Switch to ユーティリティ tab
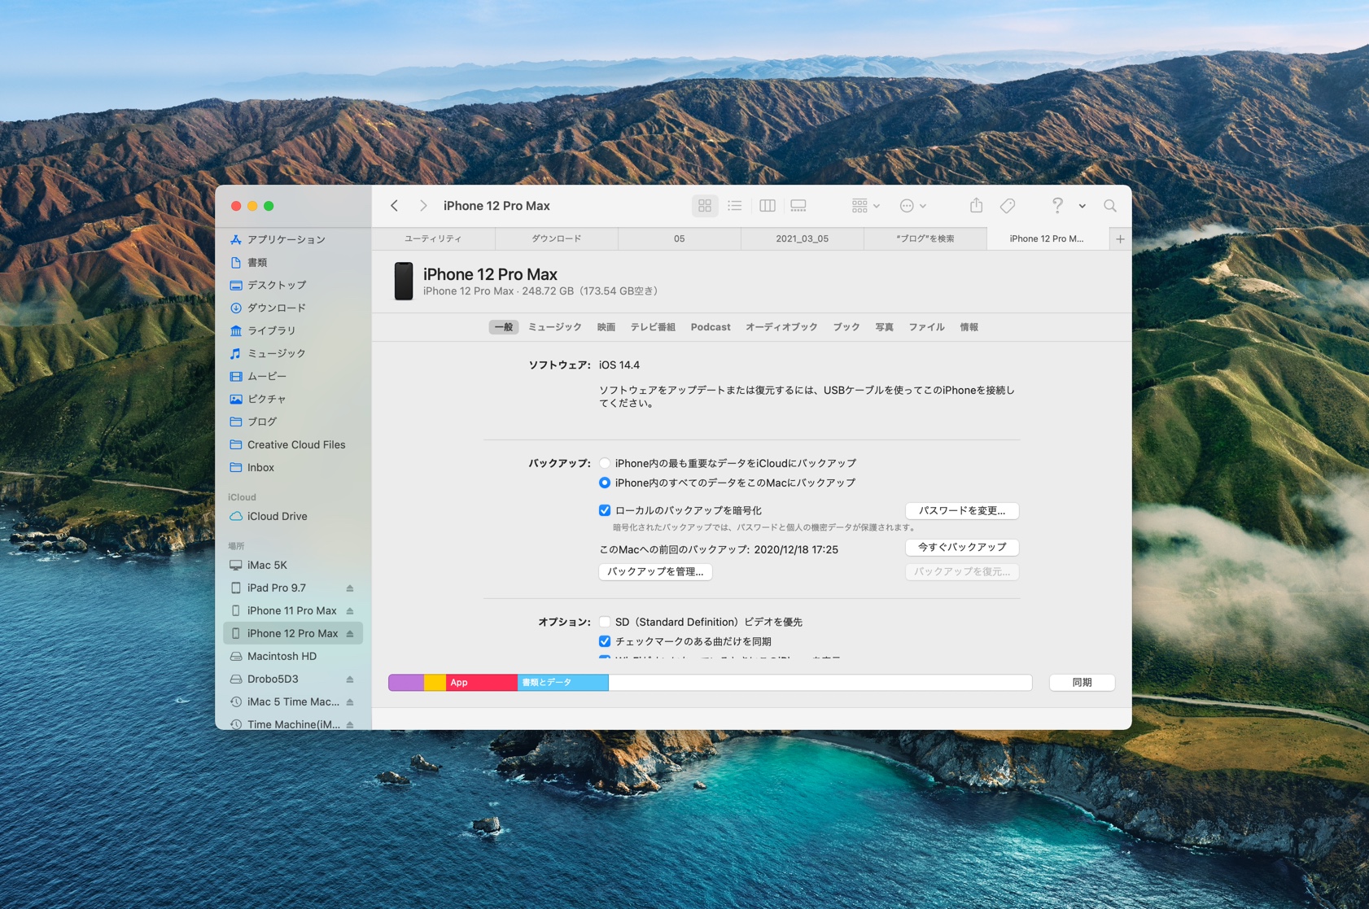Image resolution: width=1369 pixels, height=909 pixels. point(433,238)
